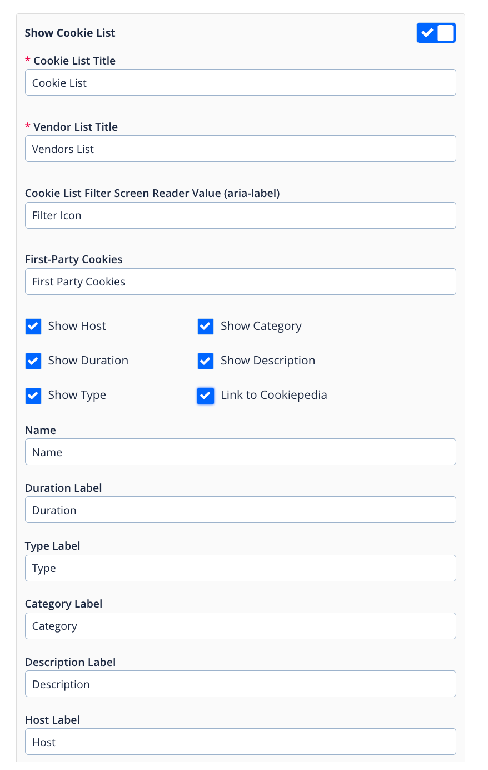488x770 pixels.
Task: Disable the Show Duration checkbox
Action: point(33,361)
